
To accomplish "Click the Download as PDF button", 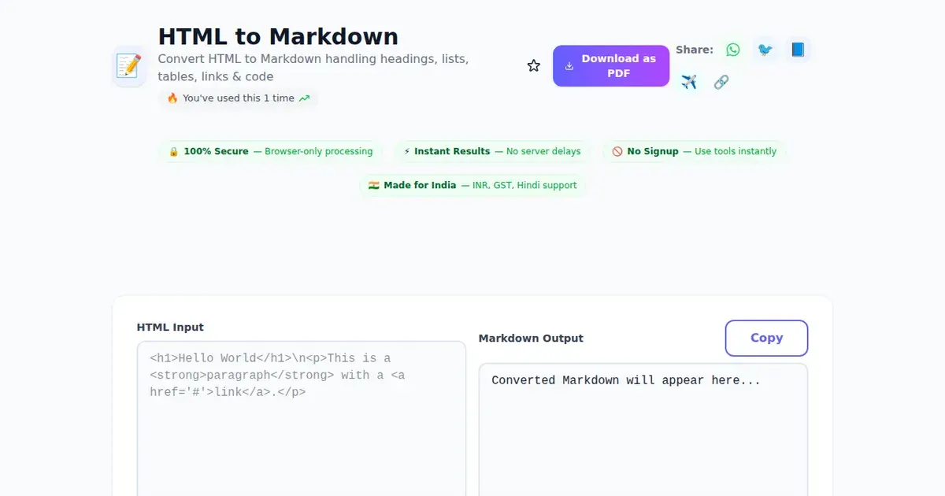I will [x=611, y=66].
